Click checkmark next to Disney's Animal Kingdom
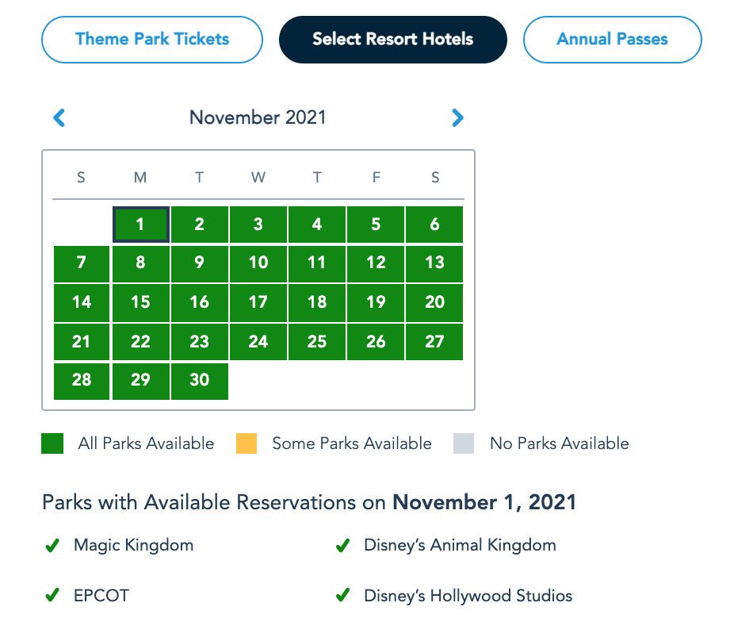The image size is (753, 641). tap(342, 546)
